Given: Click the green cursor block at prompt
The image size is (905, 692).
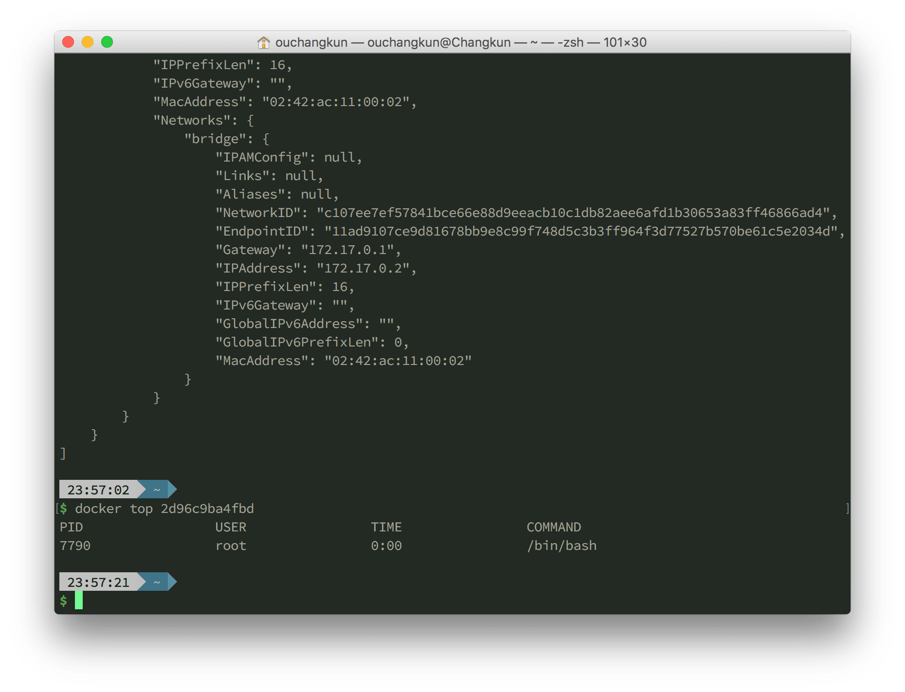Looking at the screenshot, I should click(x=79, y=601).
